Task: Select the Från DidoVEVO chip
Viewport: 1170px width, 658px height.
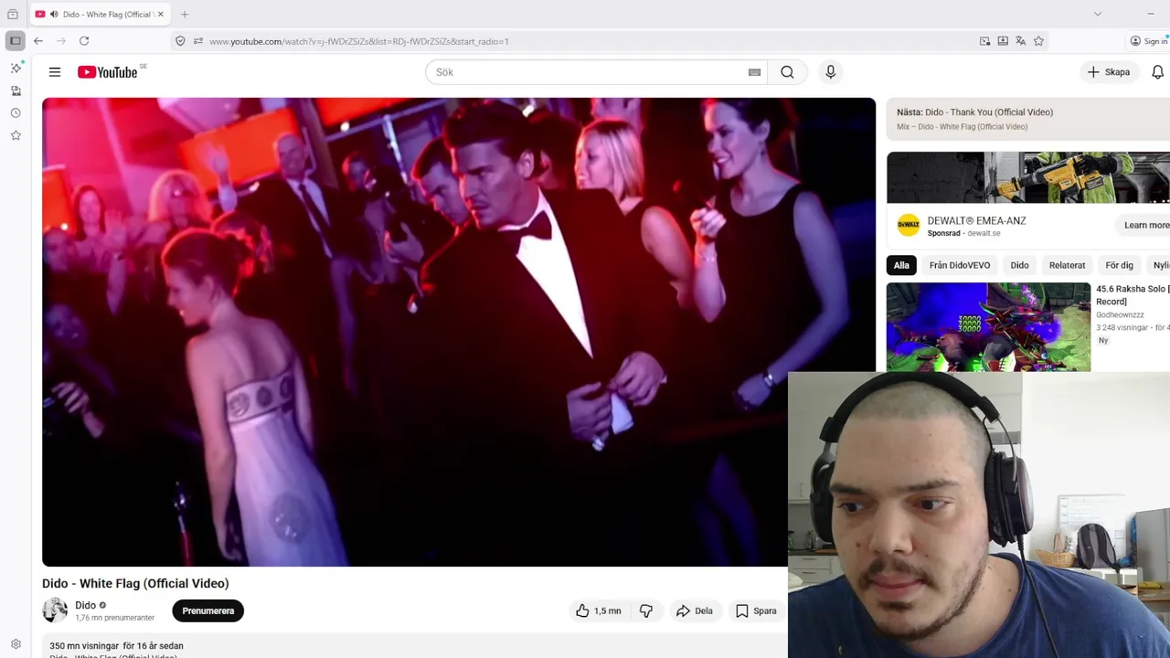Action: coord(960,265)
